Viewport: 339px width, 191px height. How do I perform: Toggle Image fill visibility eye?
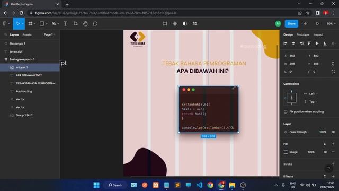point(325,152)
